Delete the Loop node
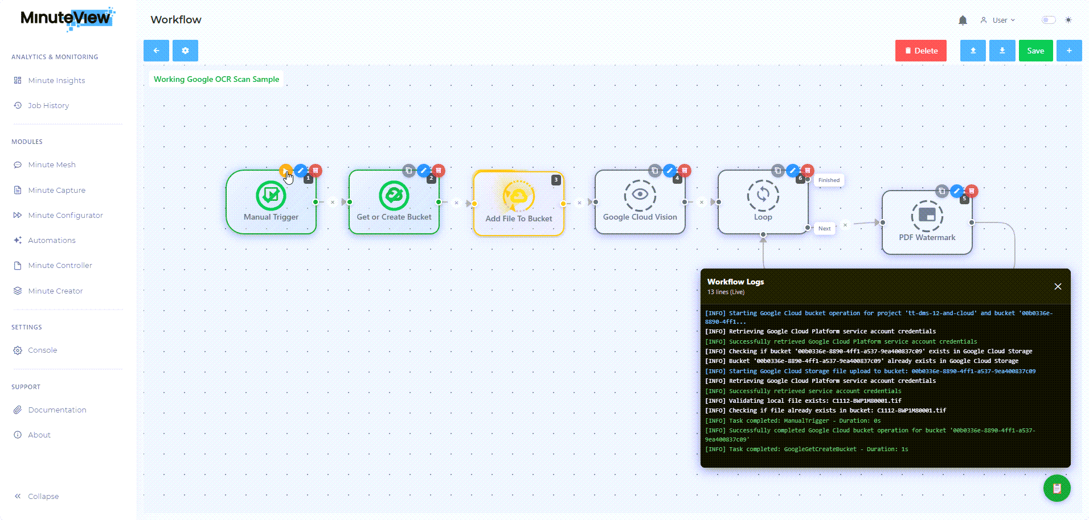This screenshot has width=1089, height=520. pos(808,170)
